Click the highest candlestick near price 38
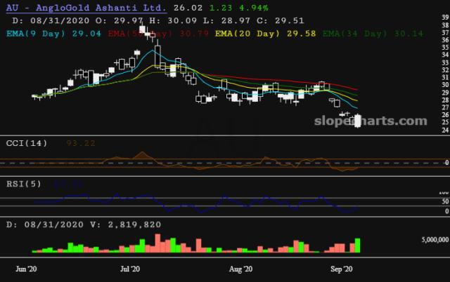The height and width of the screenshot is (282, 450). coord(142,29)
